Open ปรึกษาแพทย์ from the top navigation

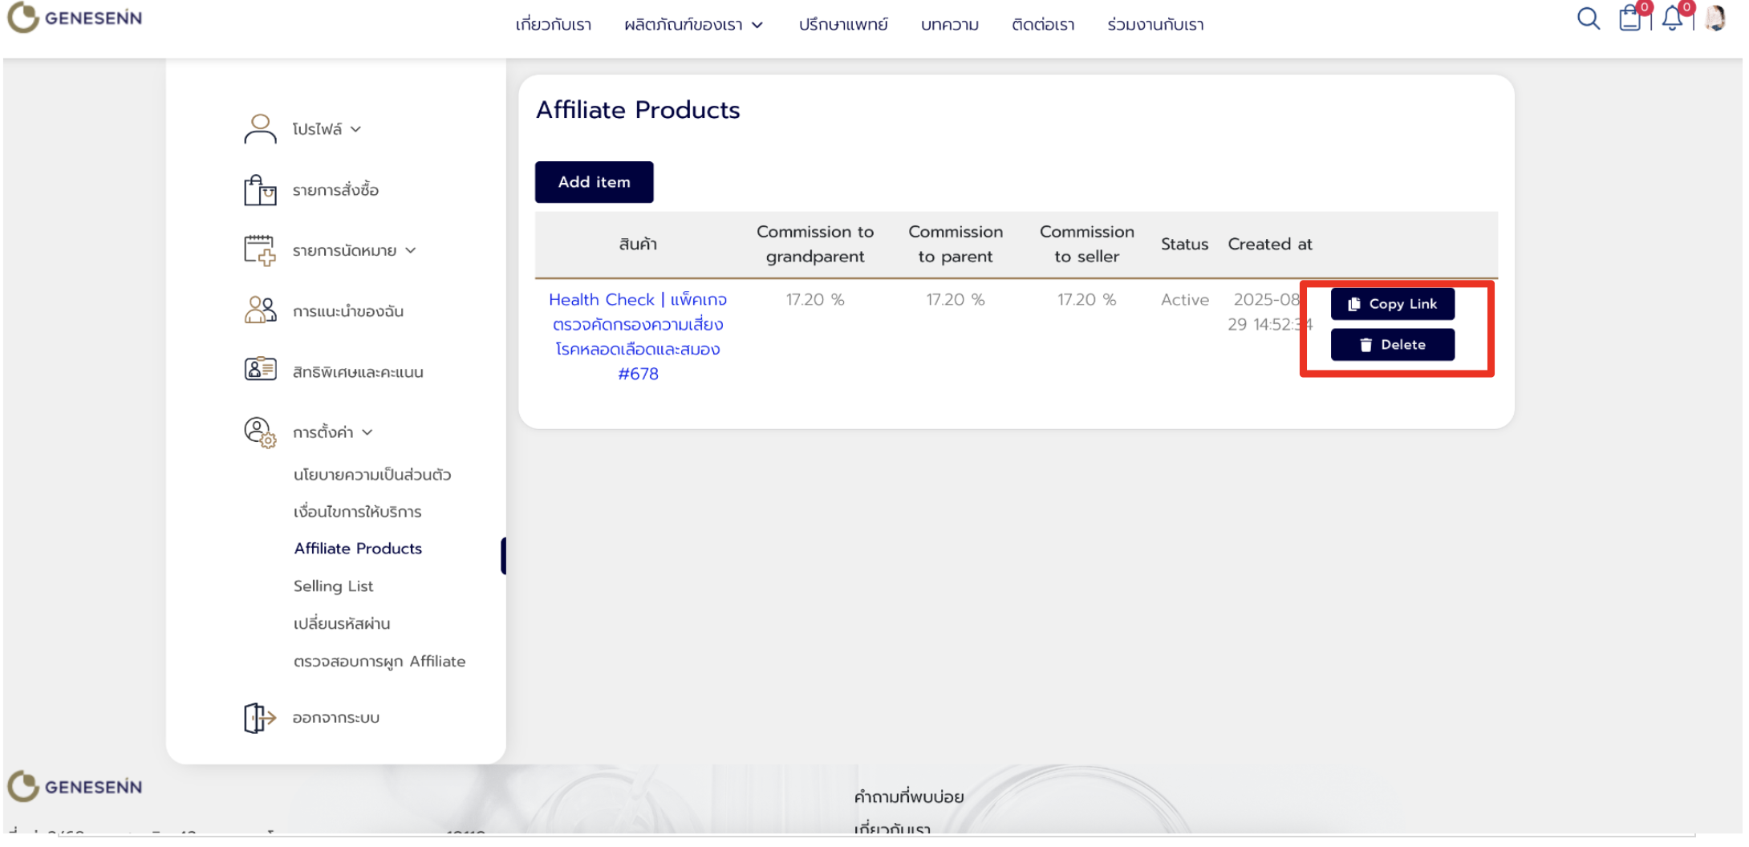tap(842, 25)
